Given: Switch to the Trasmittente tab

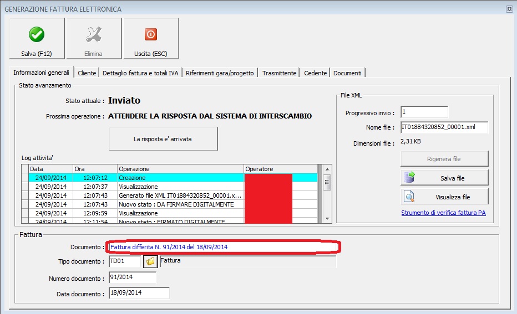Looking at the screenshot, I should click(279, 73).
